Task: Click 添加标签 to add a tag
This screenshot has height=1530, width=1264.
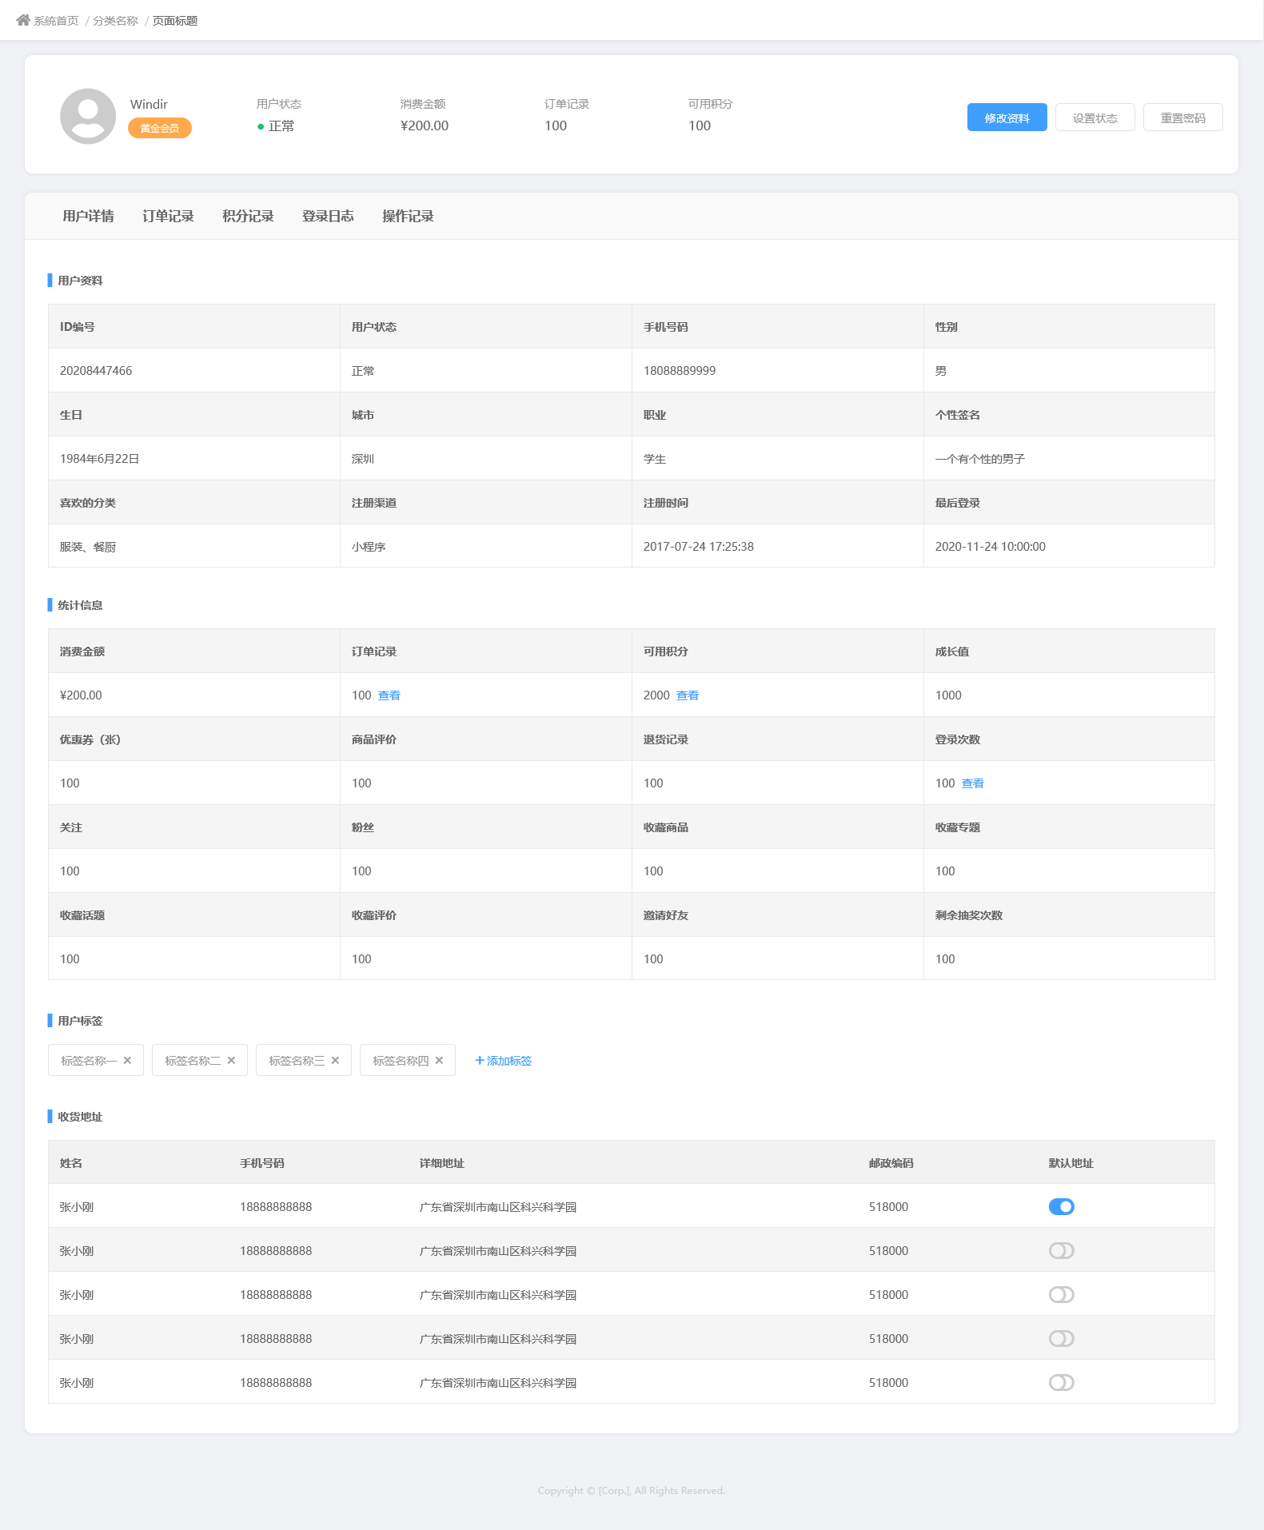Action: tap(504, 1060)
